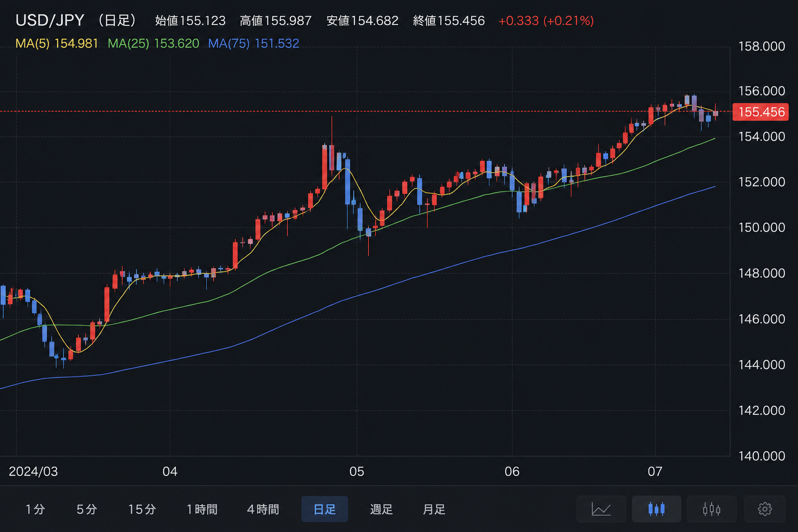
Task: Click the MA(5) indicator label
Action: (57, 44)
